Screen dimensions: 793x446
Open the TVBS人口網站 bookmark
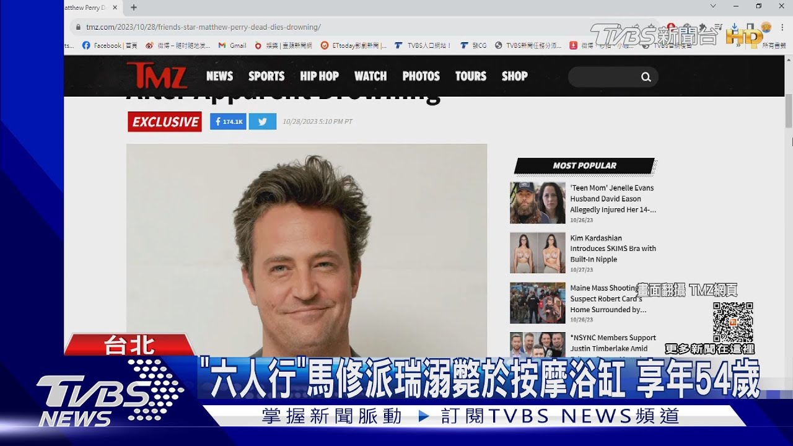click(423, 45)
